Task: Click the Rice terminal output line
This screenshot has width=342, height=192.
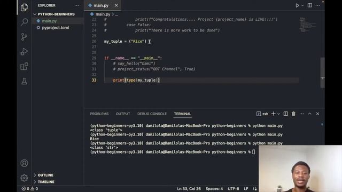Action: click(94, 139)
